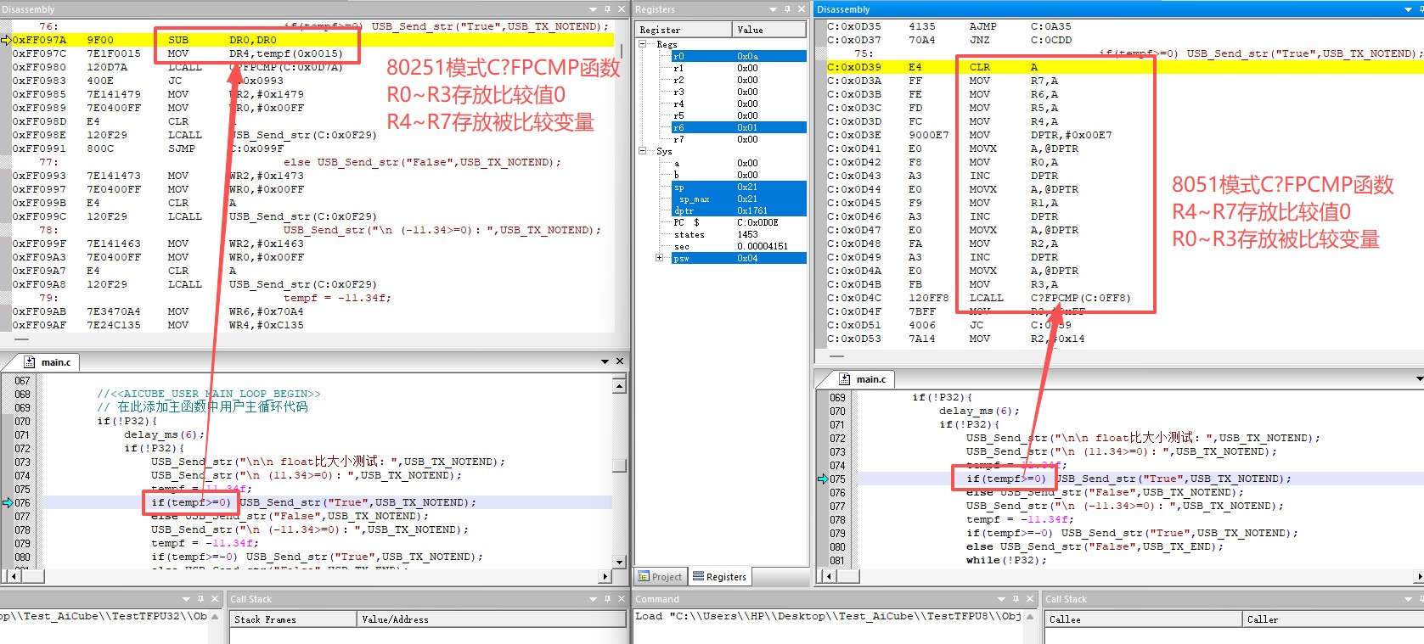Open the left editor tab list dropdown

(x=605, y=361)
